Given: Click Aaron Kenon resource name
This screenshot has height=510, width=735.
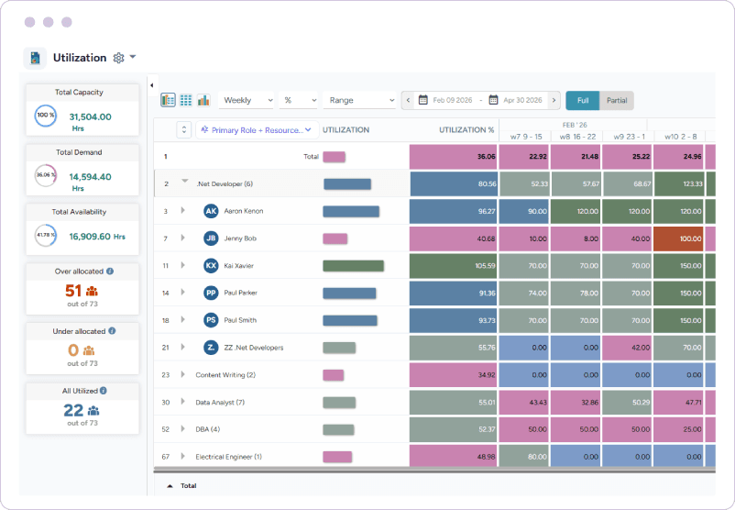Looking at the screenshot, I should [x=243, y=211].
